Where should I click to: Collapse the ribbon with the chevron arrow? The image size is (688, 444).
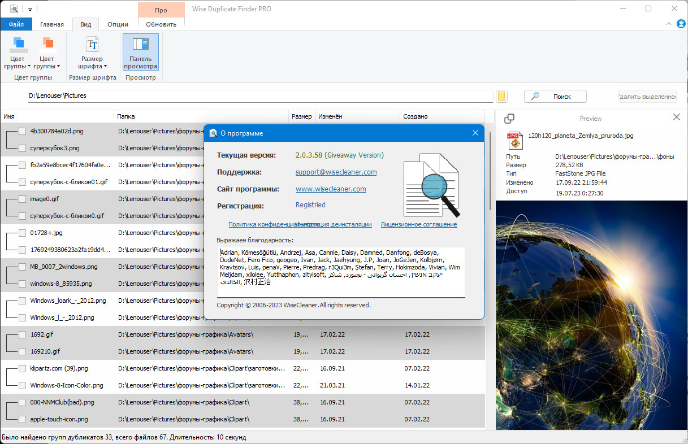[x=669, y=24]
